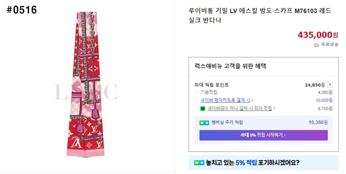The width and height of the screenshot is (346, 174).
Task: Open the 네이버페이 머니 결제 시 최대 적립 link
Action: [239, 108]
